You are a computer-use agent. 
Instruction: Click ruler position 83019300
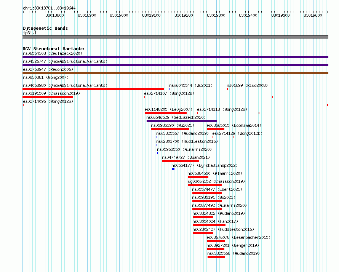tap(216, 15)
